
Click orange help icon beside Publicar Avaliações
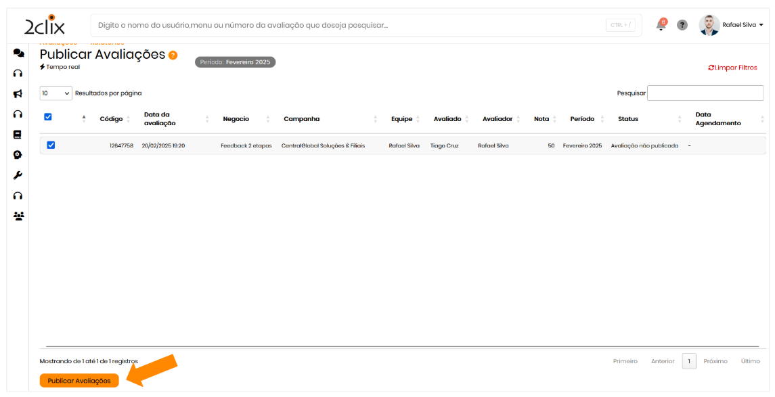[x=173, y=55]
